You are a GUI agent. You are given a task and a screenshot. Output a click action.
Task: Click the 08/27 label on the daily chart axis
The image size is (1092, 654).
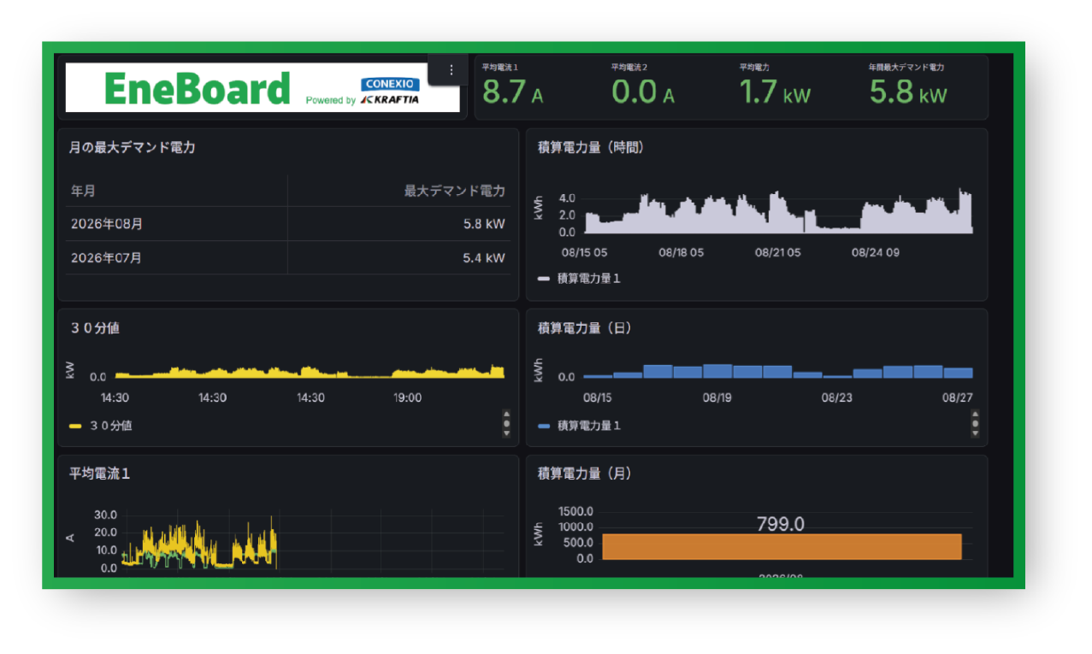coord(958,398)
